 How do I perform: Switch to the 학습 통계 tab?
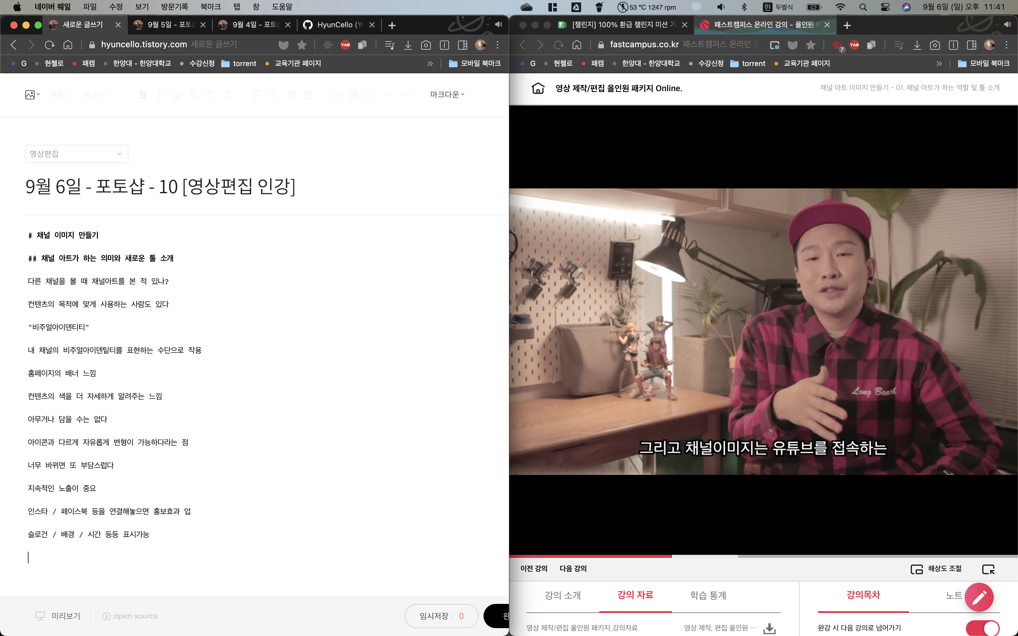708,595
